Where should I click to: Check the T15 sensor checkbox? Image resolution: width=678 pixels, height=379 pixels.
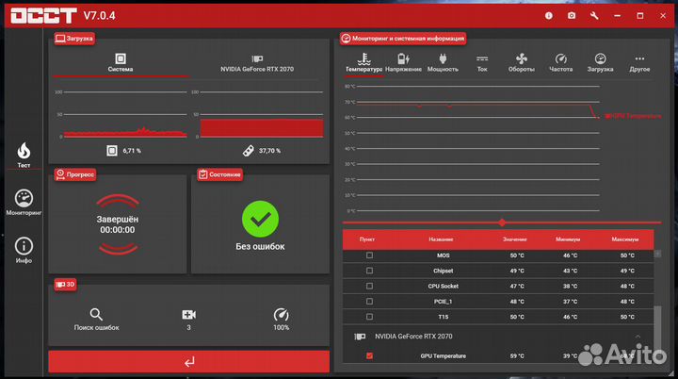coord(369,317)
